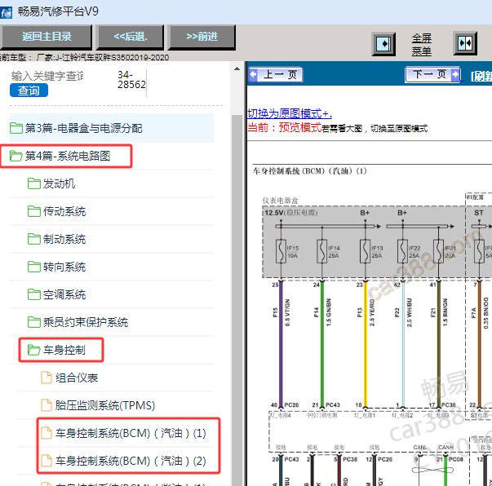Click the folder icon beside 制动系统

[x=34, y=239]
